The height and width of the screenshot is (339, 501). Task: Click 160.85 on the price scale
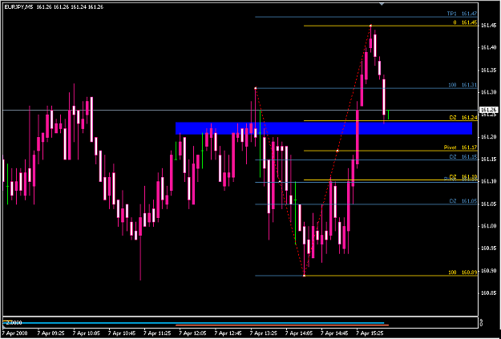[487, 293]
